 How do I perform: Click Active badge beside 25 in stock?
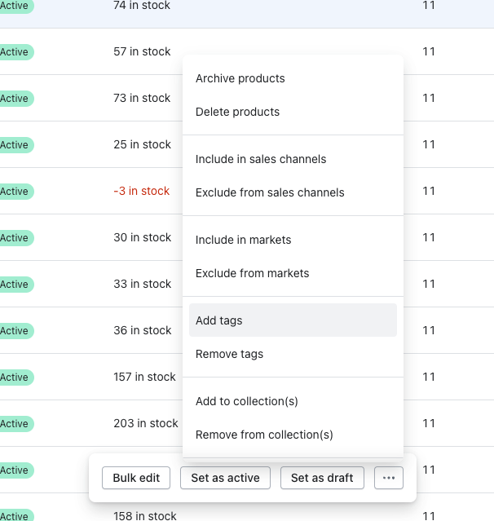[14, 145]
